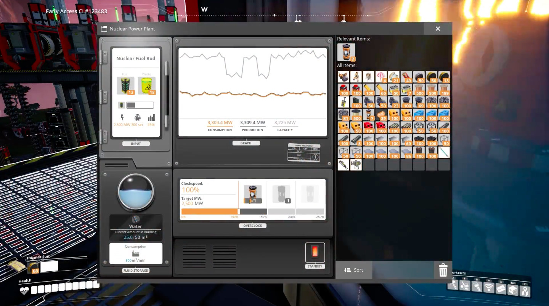Select the canister under Relevant Items

coord(346,52)
